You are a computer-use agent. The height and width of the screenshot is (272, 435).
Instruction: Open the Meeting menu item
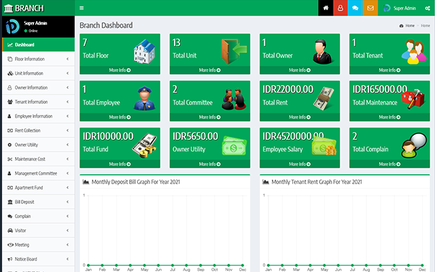coord(38,245)
